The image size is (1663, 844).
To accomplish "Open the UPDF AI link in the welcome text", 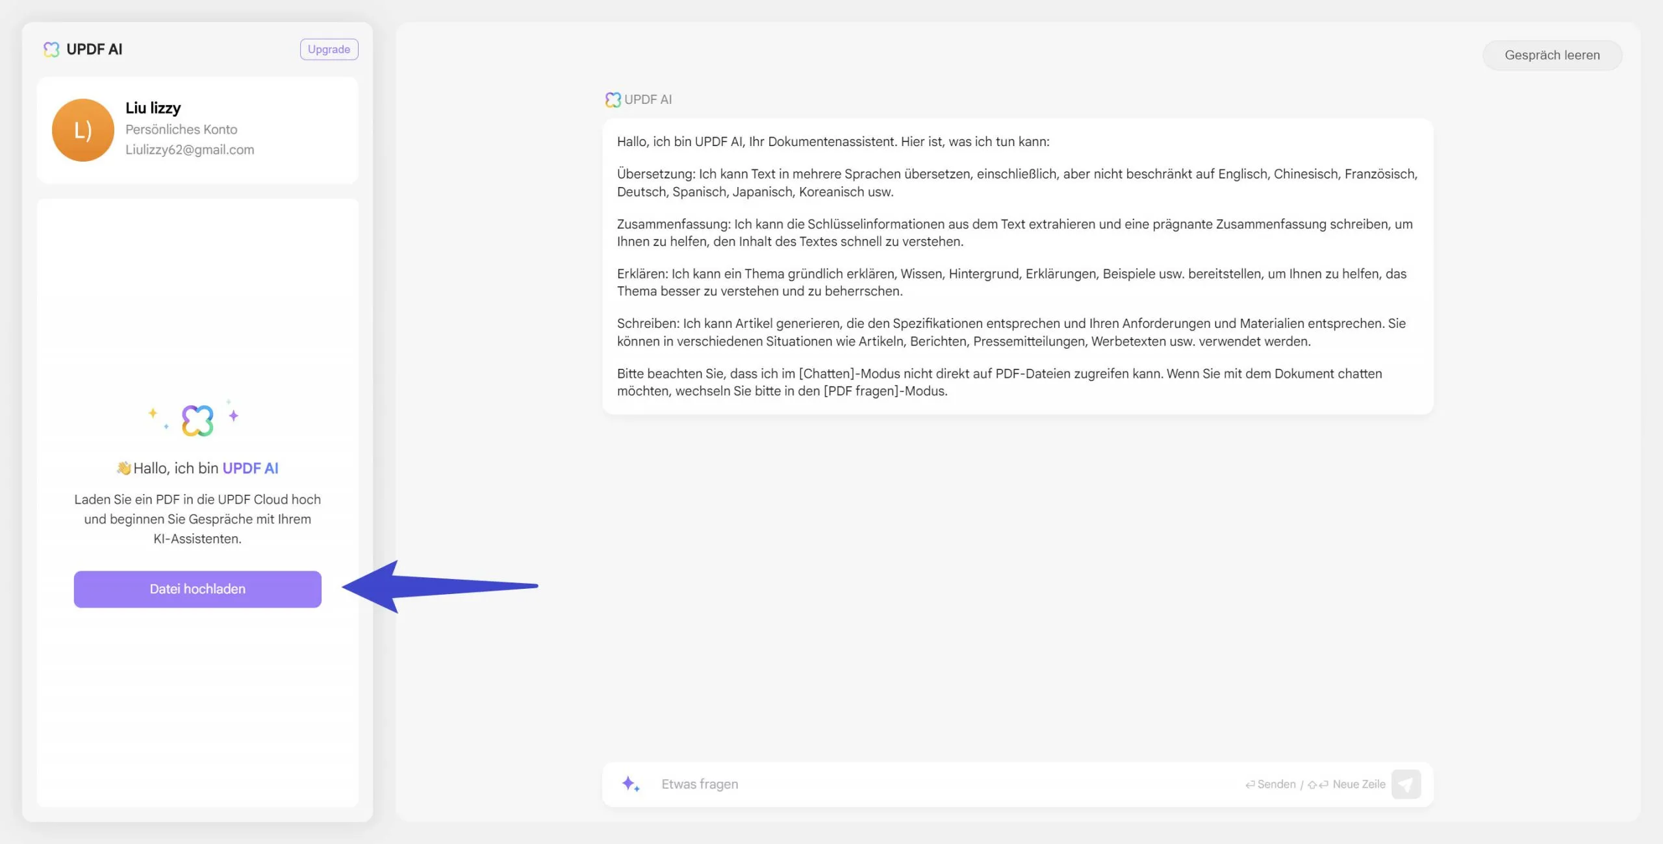I will (x=250, y=467).
